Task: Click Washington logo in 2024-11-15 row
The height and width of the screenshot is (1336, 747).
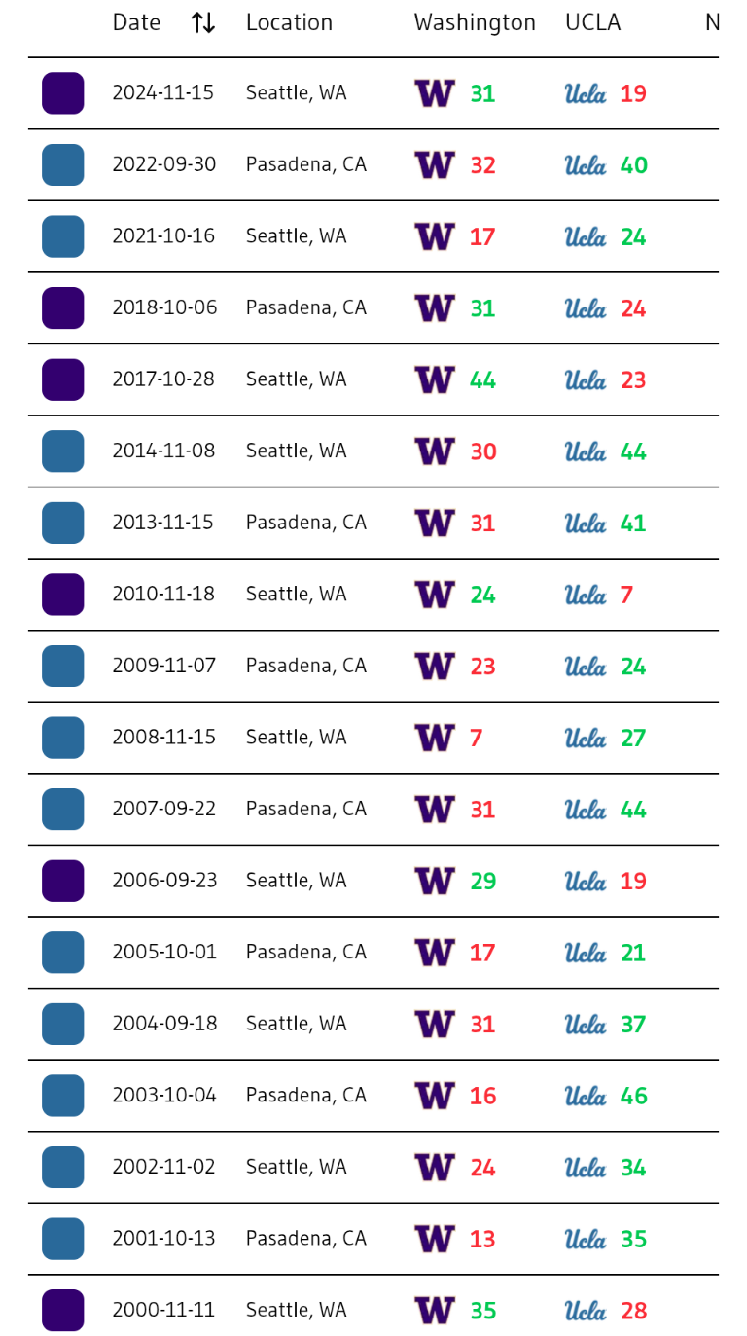Action: point(435,93)
